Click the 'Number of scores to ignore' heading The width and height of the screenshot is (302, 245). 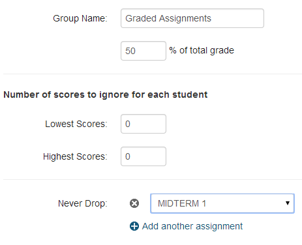click(x=106, y=94)
